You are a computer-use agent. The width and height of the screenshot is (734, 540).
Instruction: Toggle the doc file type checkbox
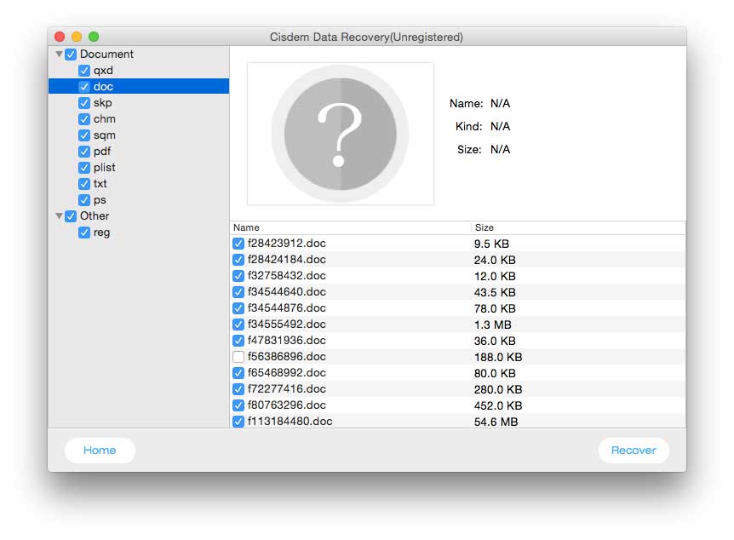(84, 87)
